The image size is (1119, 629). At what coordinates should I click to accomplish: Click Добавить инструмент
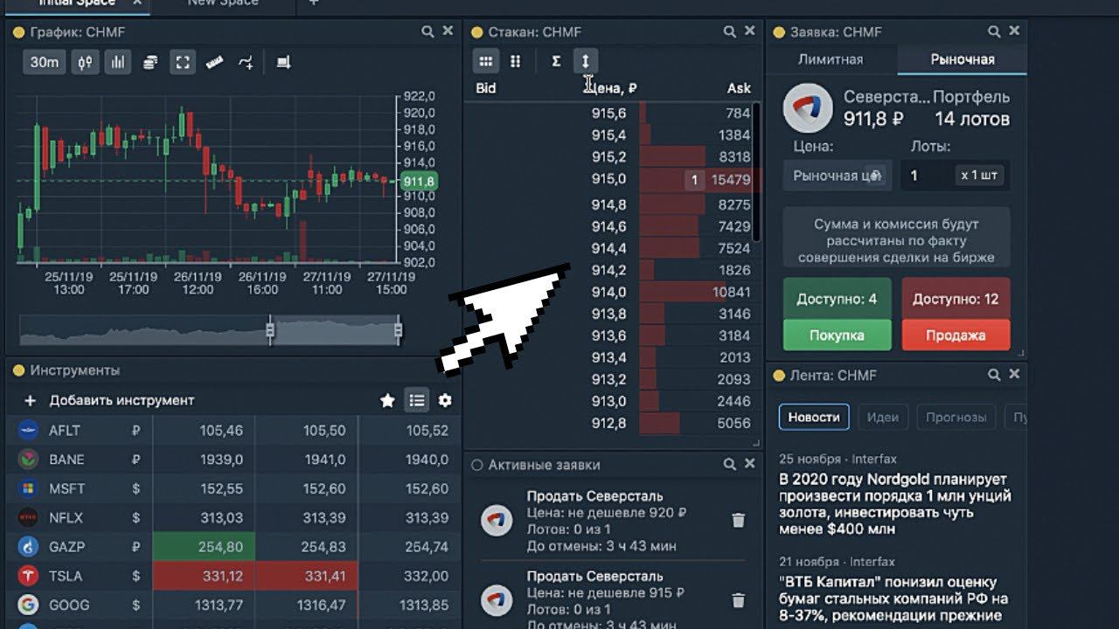pyautogui.click(x=122, y=400)
